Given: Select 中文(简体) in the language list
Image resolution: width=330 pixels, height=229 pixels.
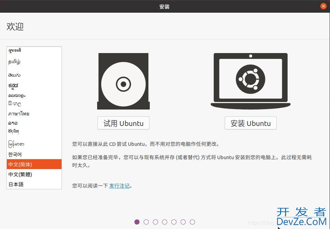Looking at the screenshot, I should 34,164.
